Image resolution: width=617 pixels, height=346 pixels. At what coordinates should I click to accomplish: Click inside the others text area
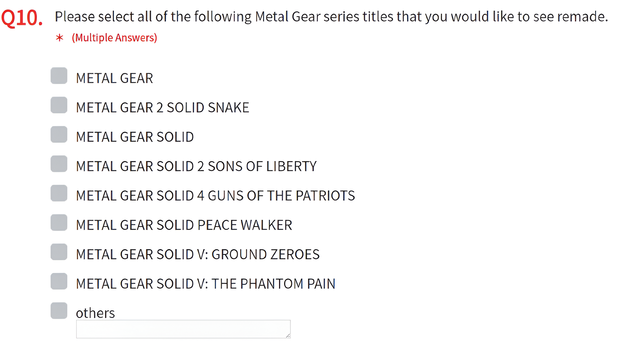click(183, 329)
